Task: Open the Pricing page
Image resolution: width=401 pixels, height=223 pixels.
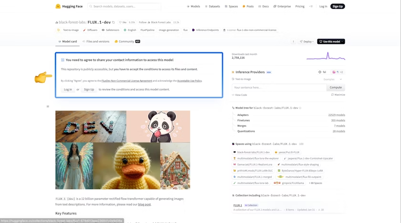Action: click(x=300, y=6)
